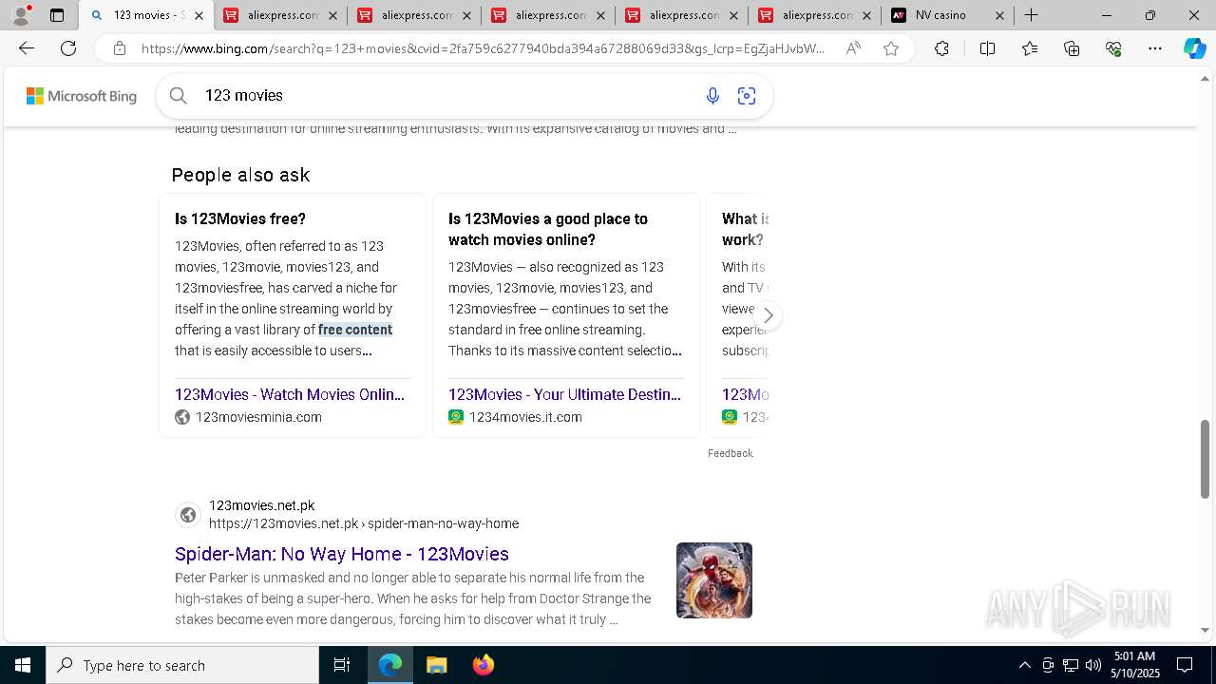1216x684 pixels.
Task: Go back to previous page
Action: (x=27, y=48)
